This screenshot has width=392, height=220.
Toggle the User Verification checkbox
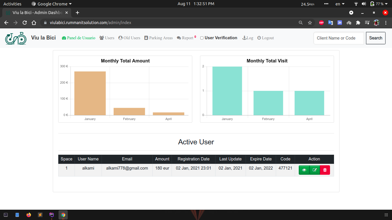202,38
